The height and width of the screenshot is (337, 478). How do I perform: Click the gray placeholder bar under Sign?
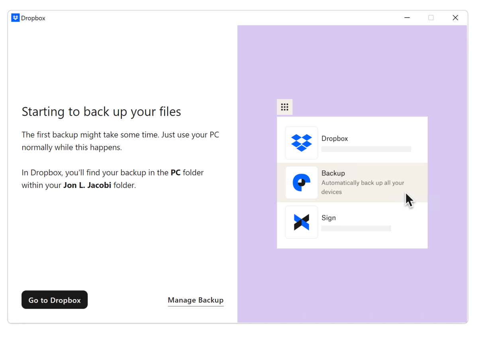(356, 229)
